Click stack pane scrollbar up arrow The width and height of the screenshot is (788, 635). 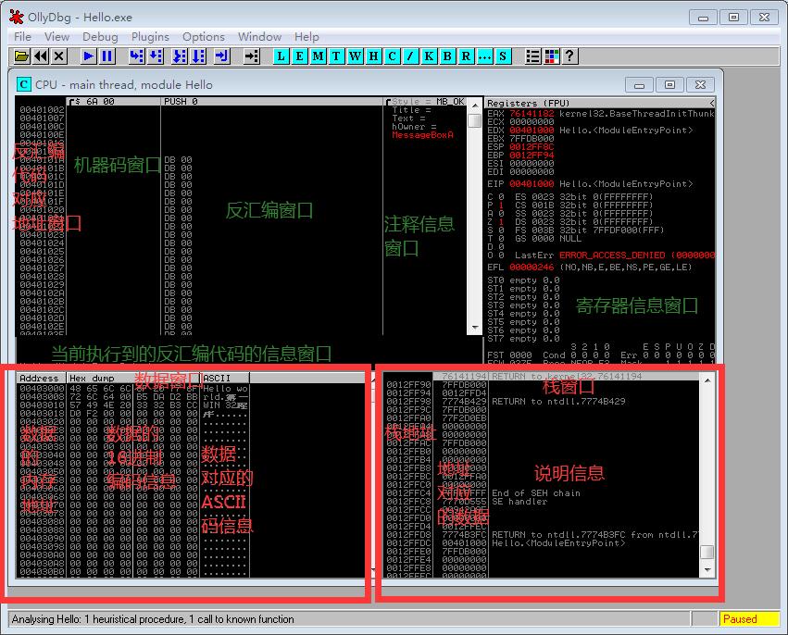click(707, 380)
